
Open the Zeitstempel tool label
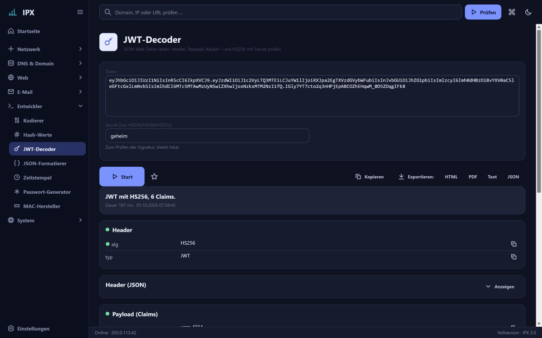37,178
